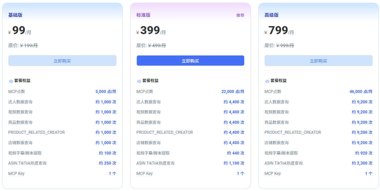
Task: Click MCP点数 label in 高级版
Action: 273,92
